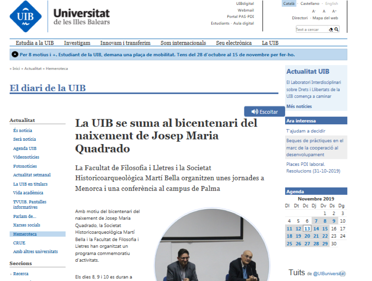Decrease font size with A- icon
The width and height of the screenshot is (372, 281).
click(x=314, y=11)
